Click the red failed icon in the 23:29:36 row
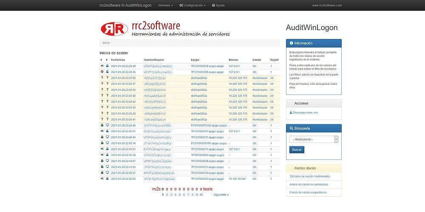Viewport: 425px width, 212px height. pos(102,72)
